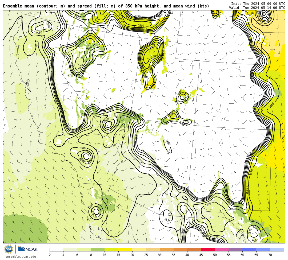Image resolution: width=288 pixels, height=260 pixels.
Task: Click the colorbar label 35
Action: 174,255
